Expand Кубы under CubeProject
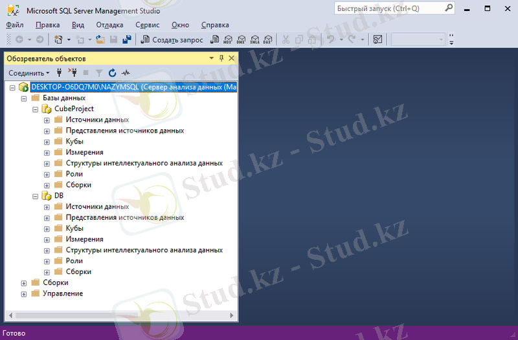The image size is (518, 340). click(x=47, y=142)
